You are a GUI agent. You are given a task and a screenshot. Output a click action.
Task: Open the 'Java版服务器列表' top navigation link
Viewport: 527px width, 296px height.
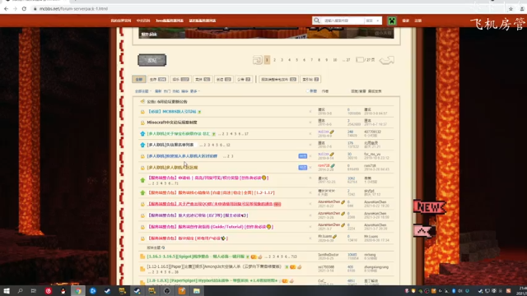pyautogui.click(x=170, y=21)
